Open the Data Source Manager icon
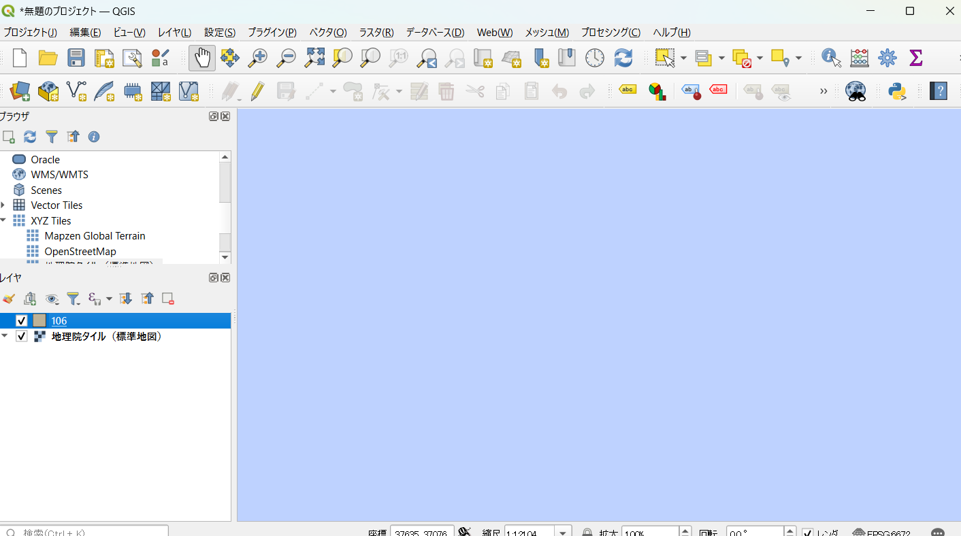The height and width of the screenshot is (536, 961). tap(20, 91)
